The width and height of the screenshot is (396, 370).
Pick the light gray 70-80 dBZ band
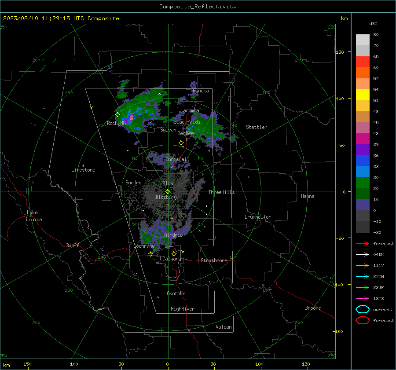pos(363,40)
